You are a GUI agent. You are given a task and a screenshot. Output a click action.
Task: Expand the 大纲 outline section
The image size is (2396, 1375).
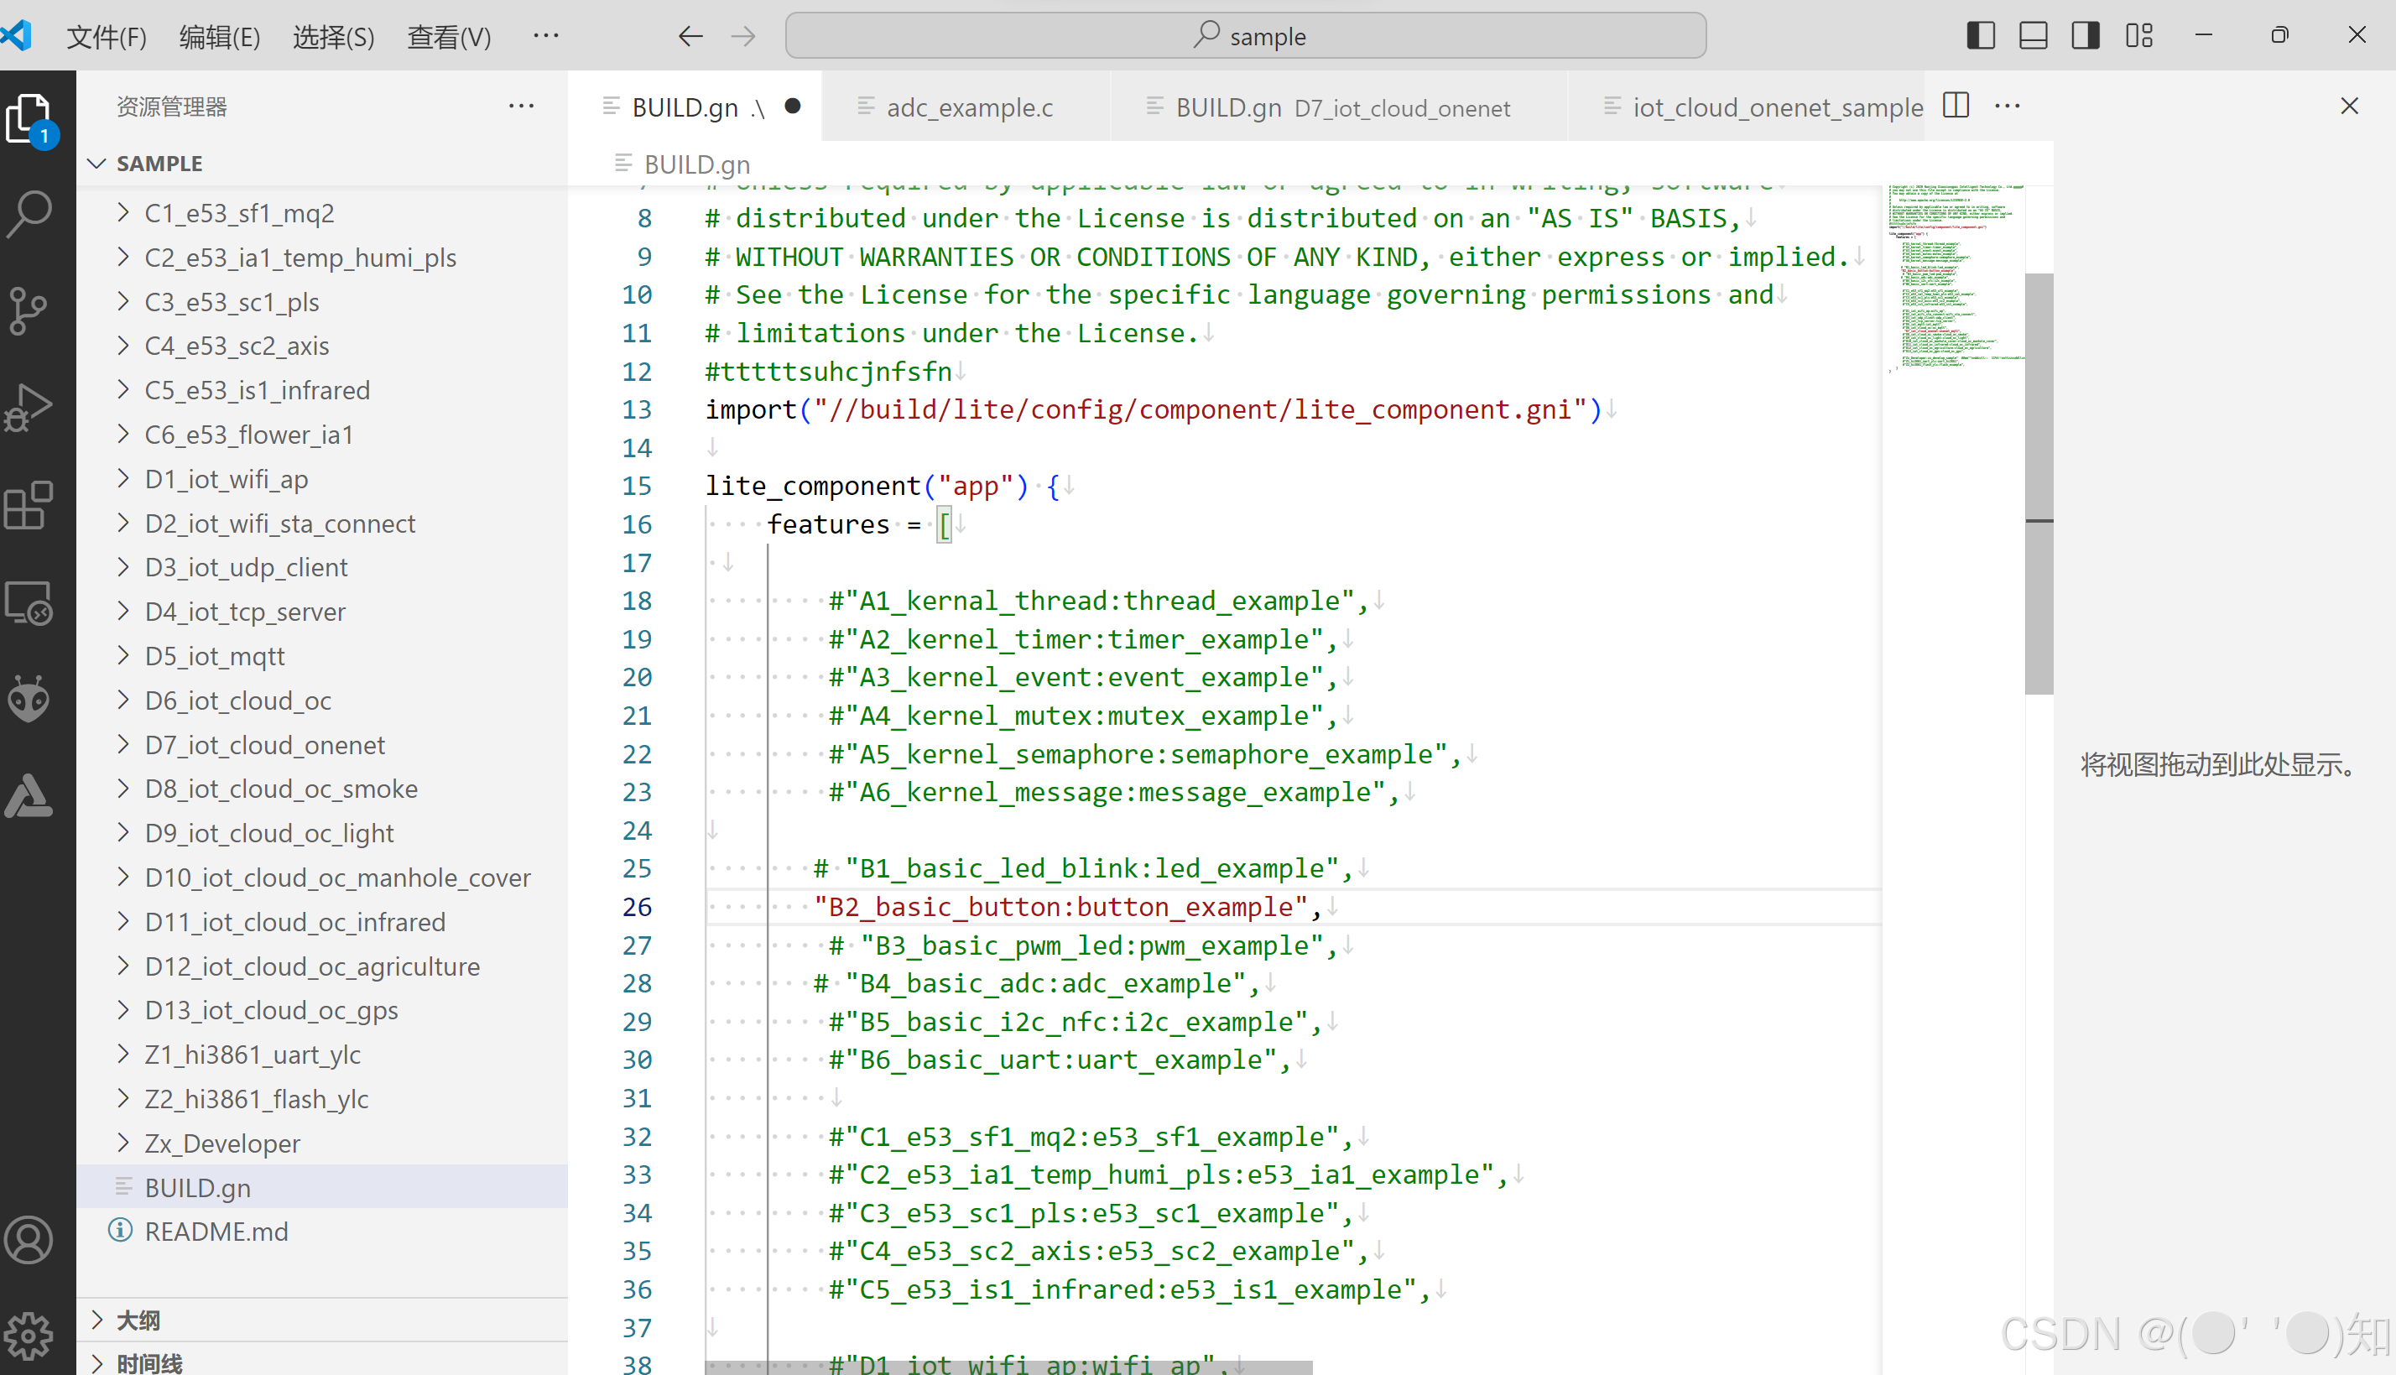[138, 1320]
